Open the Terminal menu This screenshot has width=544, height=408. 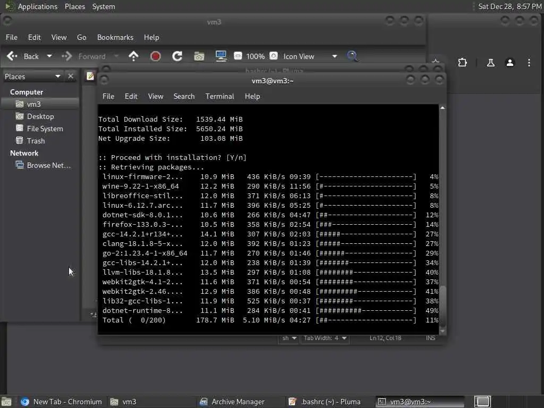pyautogui.click(x=219, y=97)
